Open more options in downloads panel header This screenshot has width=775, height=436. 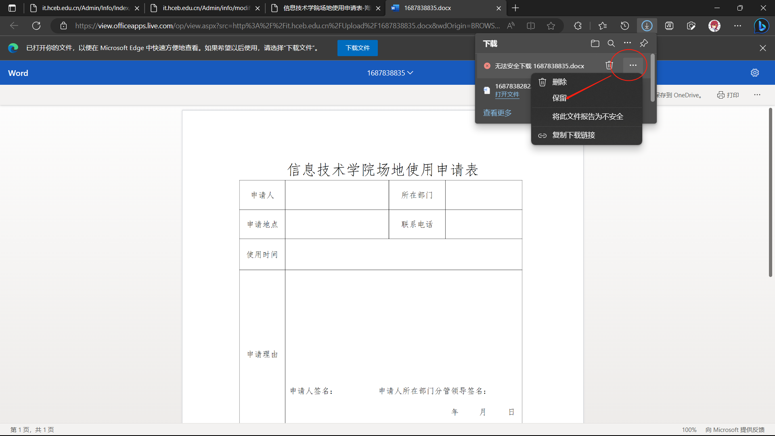[x=627, y=43]
